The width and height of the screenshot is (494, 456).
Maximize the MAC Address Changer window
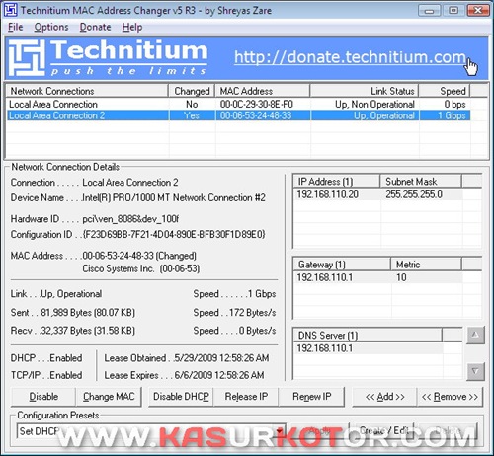pos(453,10)
